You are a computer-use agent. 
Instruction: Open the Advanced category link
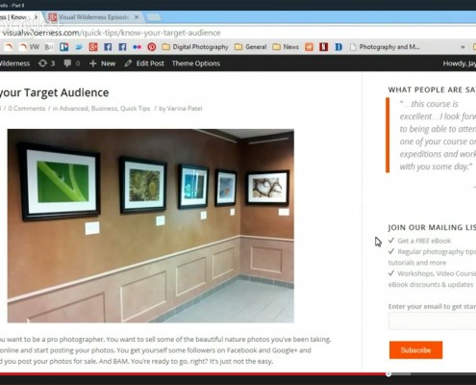(74, 109)
